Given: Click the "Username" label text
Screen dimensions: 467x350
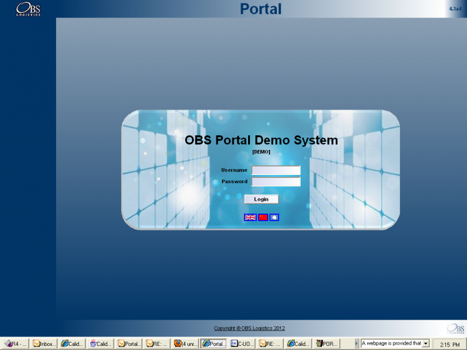Looking at the screenshot, I should 234,170.
